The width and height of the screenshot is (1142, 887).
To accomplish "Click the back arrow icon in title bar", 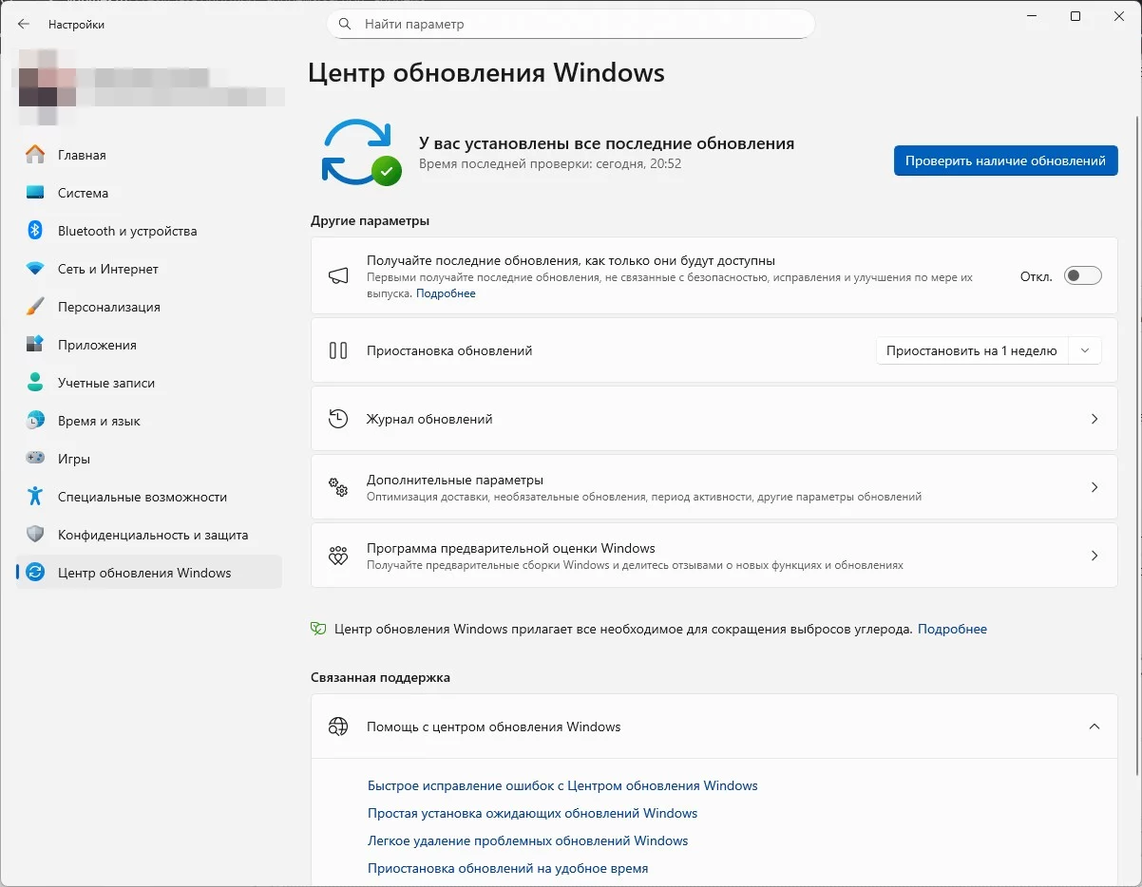I will coord(24,25).
